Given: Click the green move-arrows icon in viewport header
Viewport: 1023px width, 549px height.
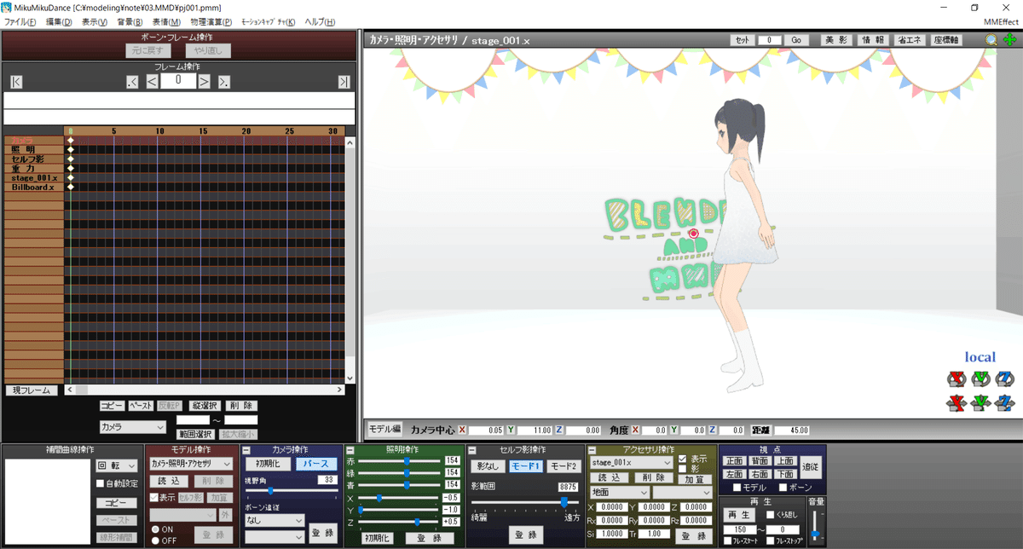Looking at the screenshot, I should (x=1009, y=40).
